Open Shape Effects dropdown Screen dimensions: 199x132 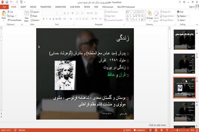pyautogui.click(x=167, y=20)
